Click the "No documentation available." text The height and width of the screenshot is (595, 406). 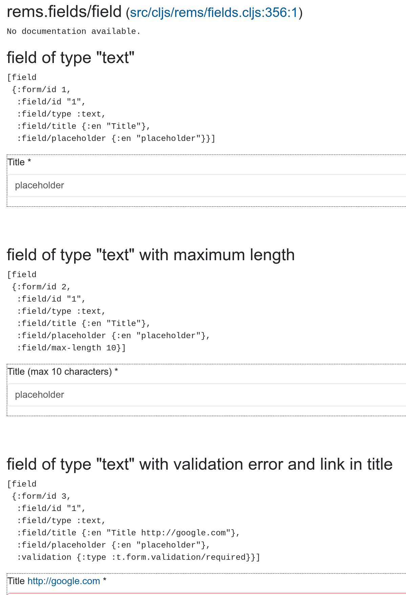[73, 31]
